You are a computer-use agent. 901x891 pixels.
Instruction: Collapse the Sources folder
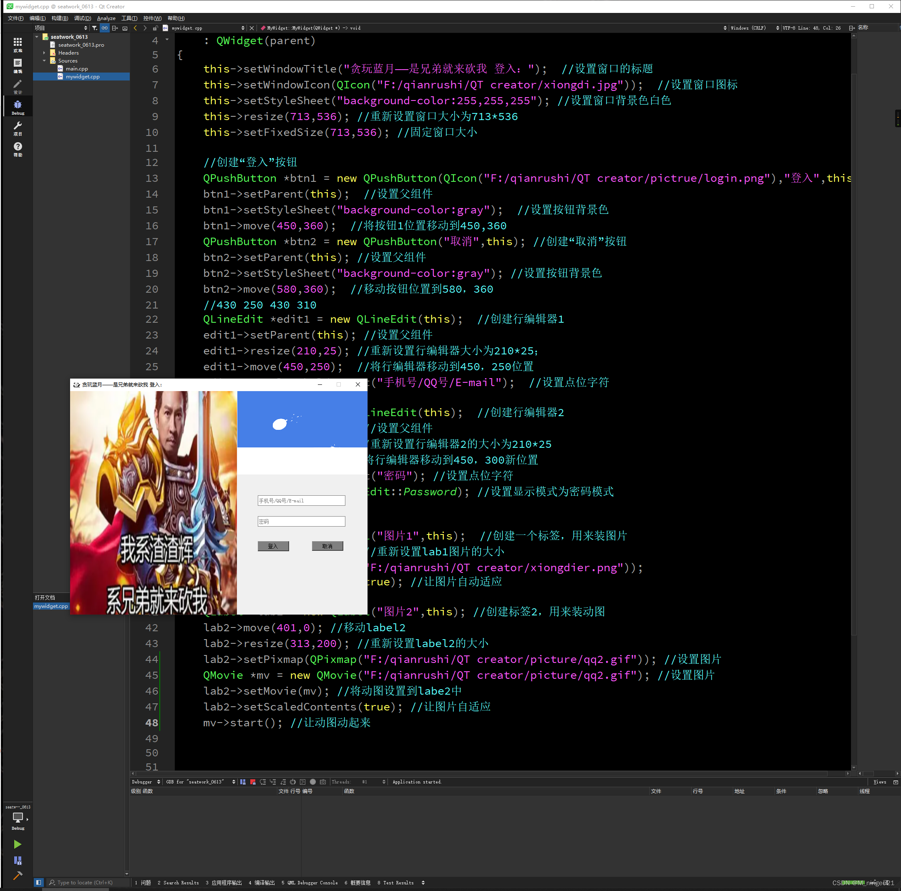[x=44, y=60]
